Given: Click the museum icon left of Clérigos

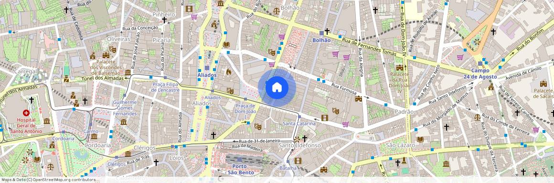Looking at the screenshot, I should [x=128, y=154].
